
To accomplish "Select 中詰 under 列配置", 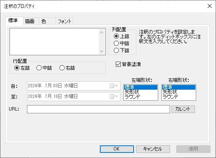I will (x=121, y=43).
